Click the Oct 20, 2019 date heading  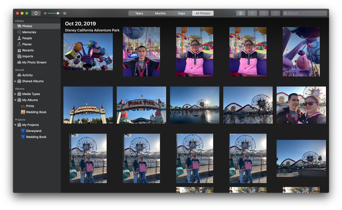pyautogui.click(x=80, y=24)
